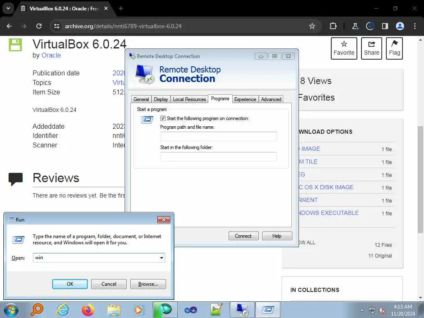Image resolution: width=424 pixels, height=318 pixels.
Task: Go back in the browser
Action: point(9,26)
